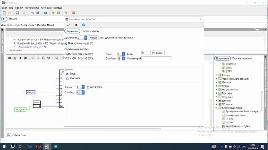
Task: Open Windows Start menu
Action: pyautogui.click(x=4, y=146)
